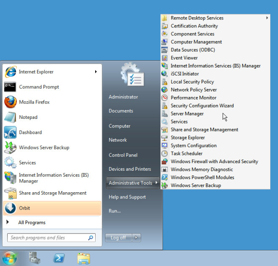Click the Windows Server Backup icon in the pinned list
This screenshot has height=266, width=278.
click(x=10, y=148)
